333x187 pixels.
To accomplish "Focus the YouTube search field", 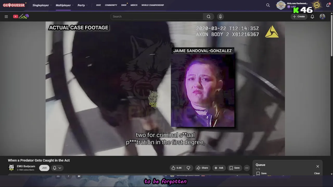I will pos(157,17).
